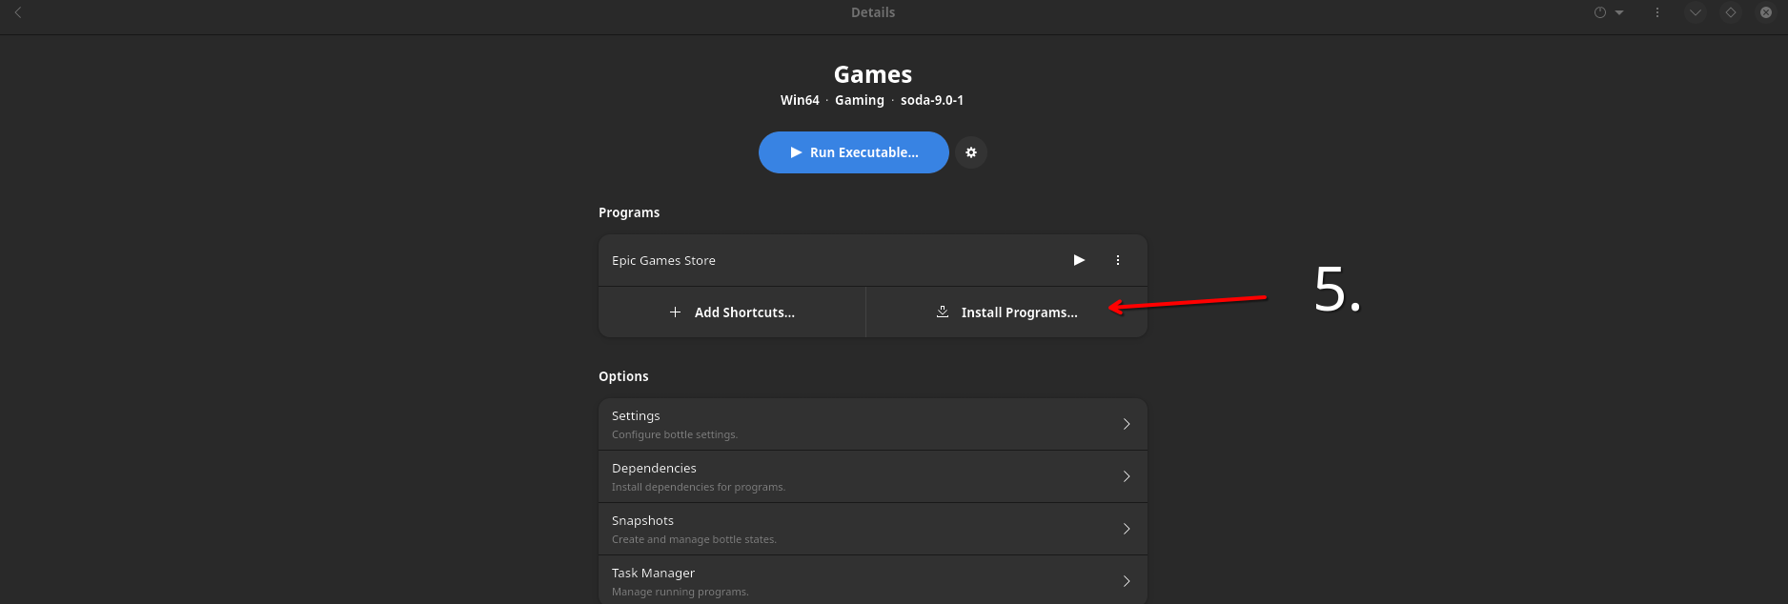
Task: Open Epic Games Store three-dot options menu
Action: click(1118, 260)
